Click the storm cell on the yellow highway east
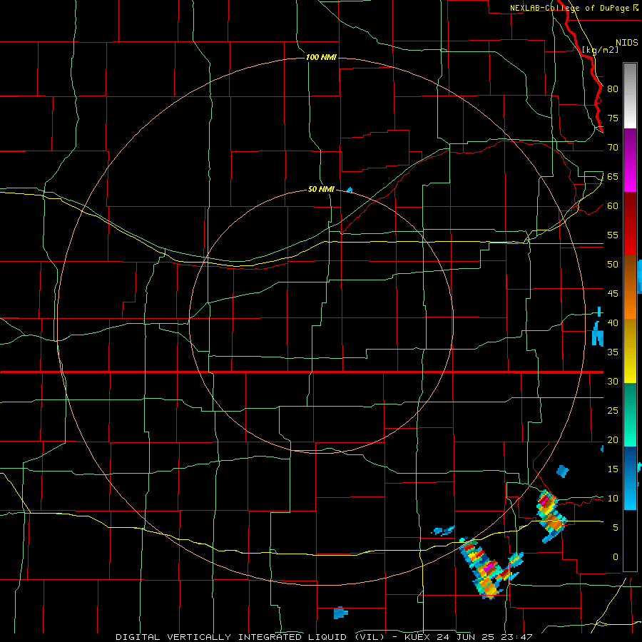Image resolution: width=642 pixels, height=642 pixels. click(551, 516)
